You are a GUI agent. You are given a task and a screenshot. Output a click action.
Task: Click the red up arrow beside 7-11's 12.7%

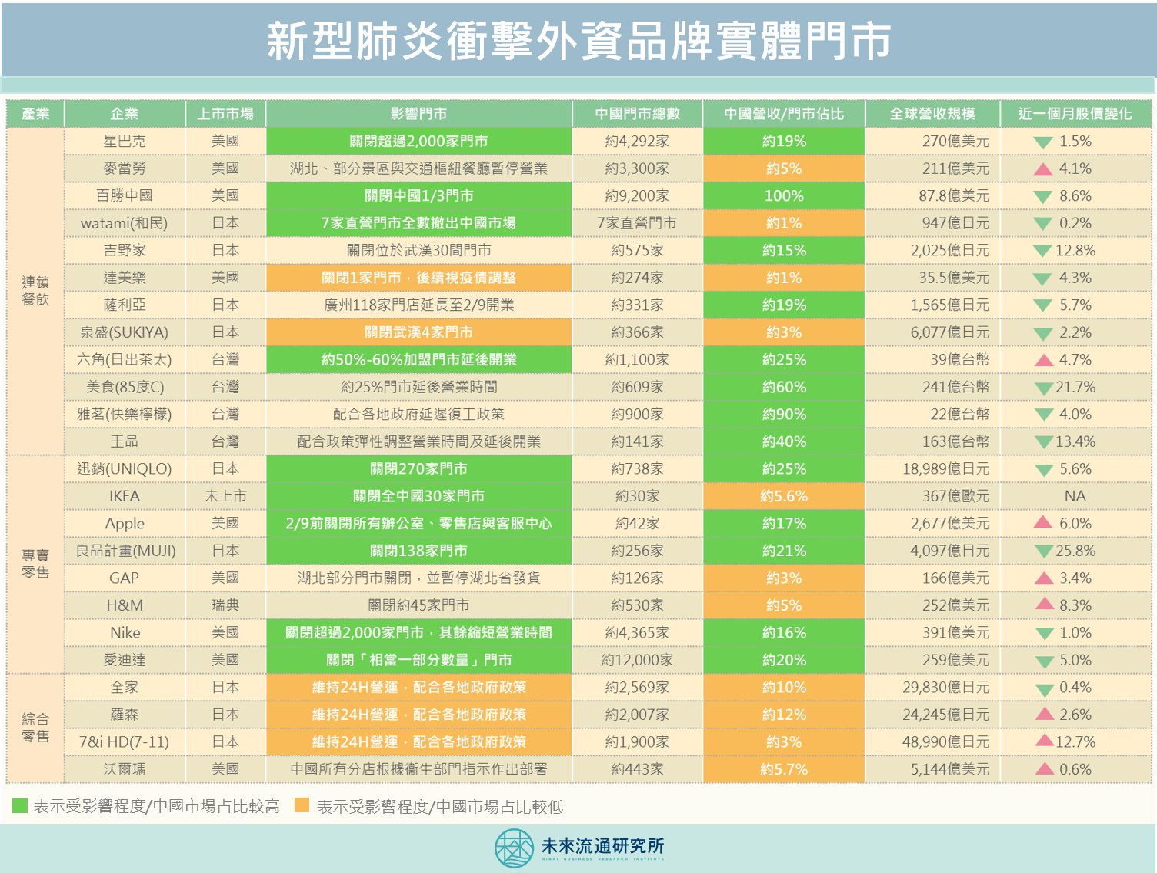[x=1044, y=741]
